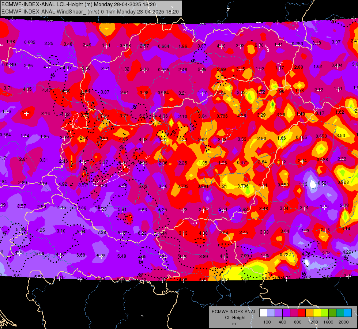358x329 pixels.
Task: Click the wind shear value 0.928
Action: click(x=343, y=182)
